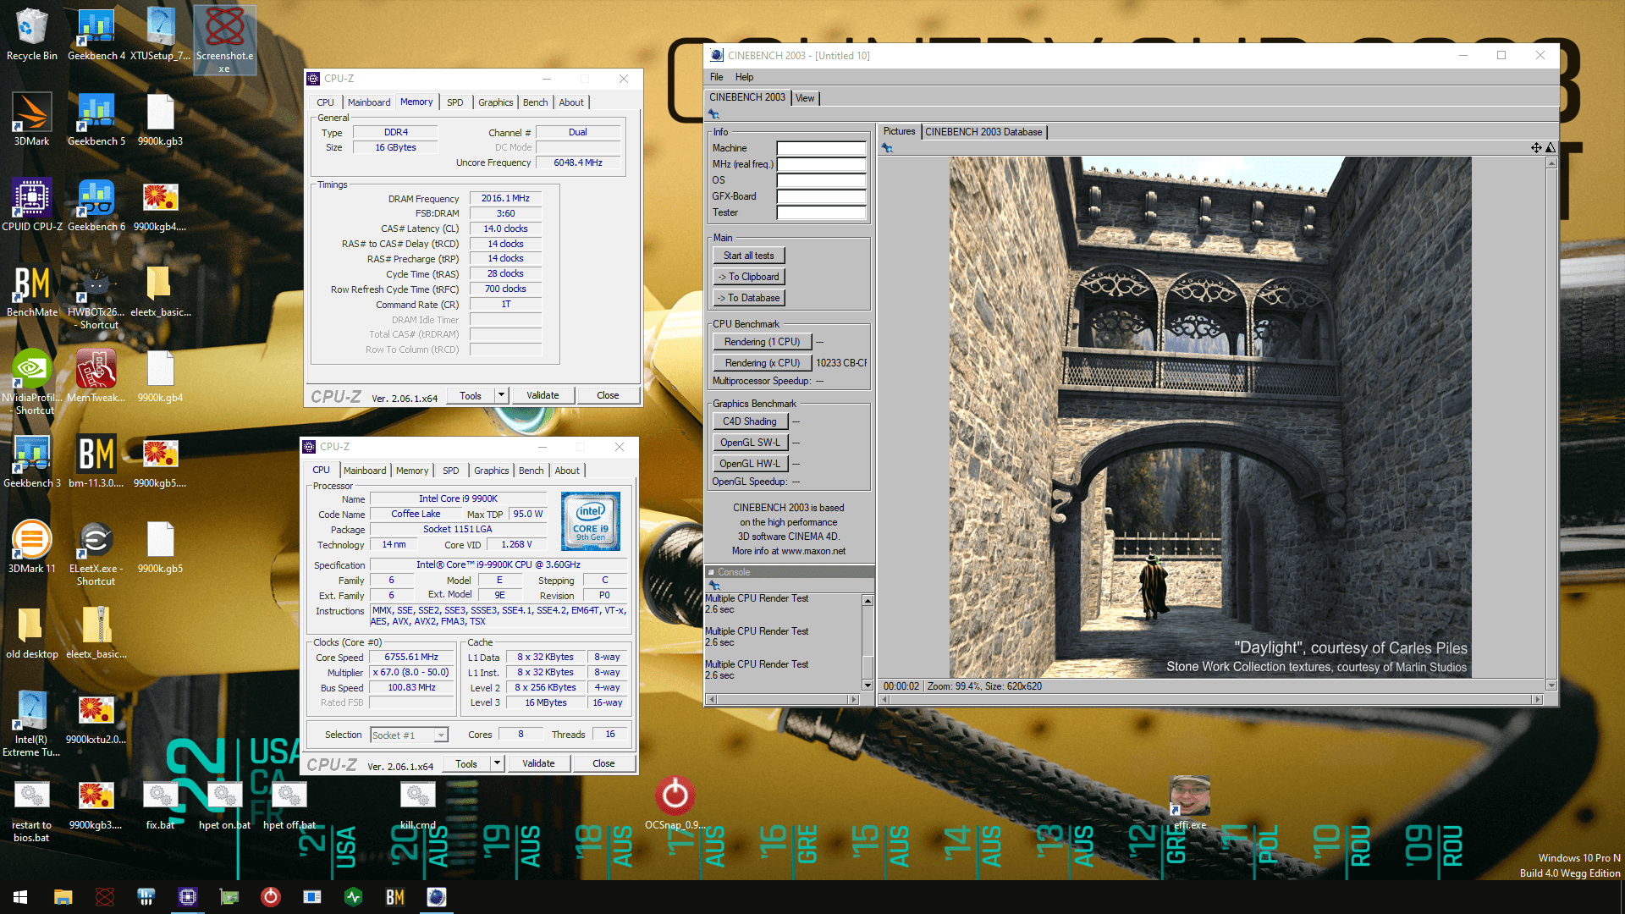Open Graphics tab in lower CPU-Z window
This screenshot has width=1625, height=914.
(x=491, y=471)
